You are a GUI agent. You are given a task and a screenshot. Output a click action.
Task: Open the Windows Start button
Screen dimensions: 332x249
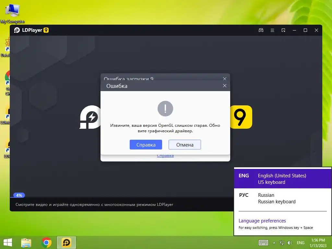coord(8,243)
